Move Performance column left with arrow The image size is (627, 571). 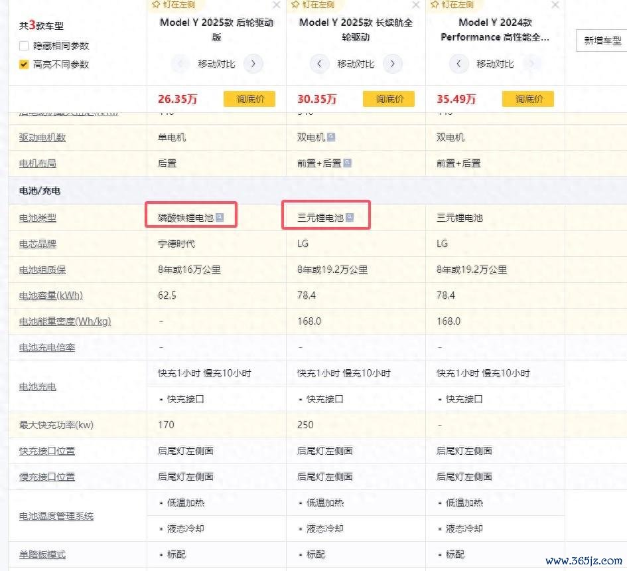(458, 64)
